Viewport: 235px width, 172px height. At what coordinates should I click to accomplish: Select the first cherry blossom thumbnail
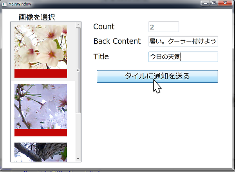(x=41, y=51)
